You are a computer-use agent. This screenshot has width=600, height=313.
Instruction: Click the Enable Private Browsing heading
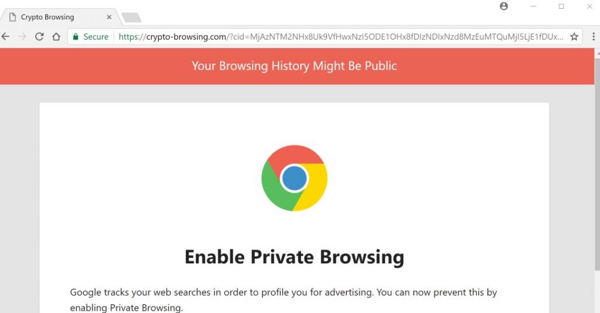pyautogui.click(x=294, y=257)
